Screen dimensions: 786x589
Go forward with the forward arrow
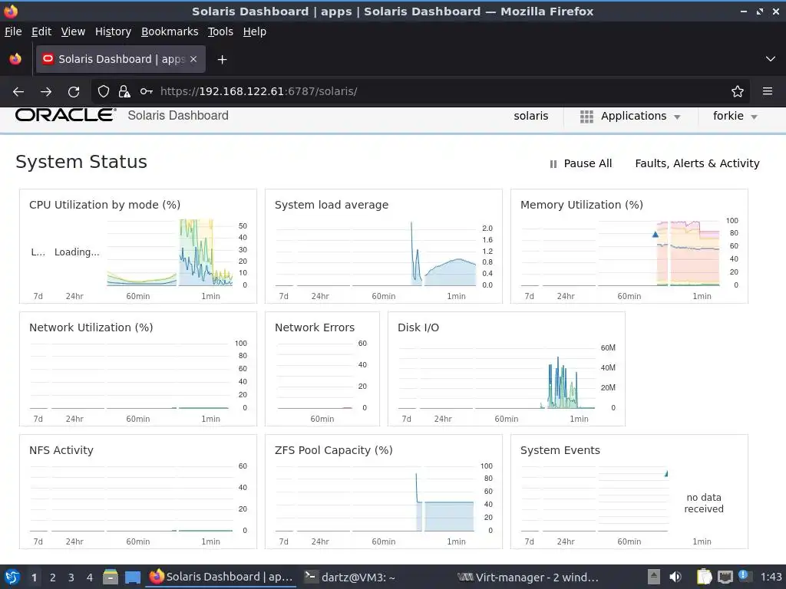pos(45,92)
